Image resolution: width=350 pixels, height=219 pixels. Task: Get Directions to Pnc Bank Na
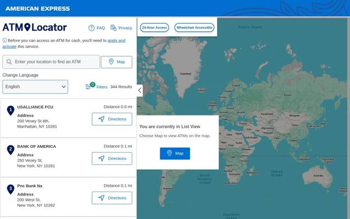112,198
